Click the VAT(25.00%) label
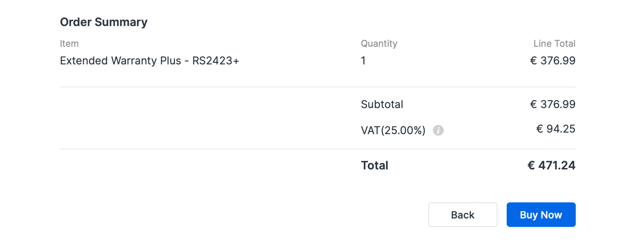The width and height of the screenshot is (641, 243). coord(393,130)
